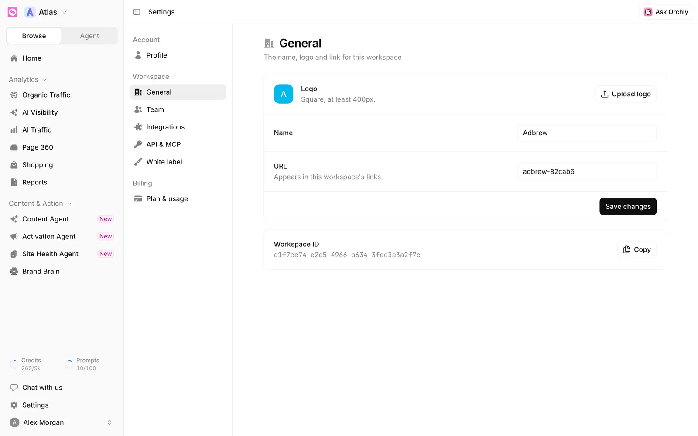Screen dimensions: 698x436
Task: Copy the Workspace ID
Action: (637, 249)
